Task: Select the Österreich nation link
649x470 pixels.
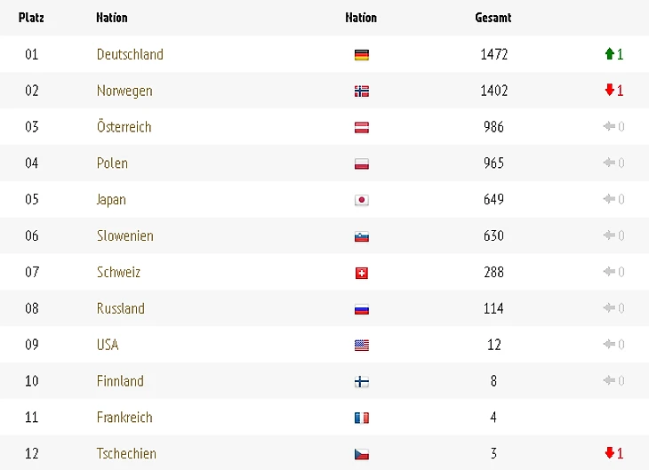Action: click(124, 126)
